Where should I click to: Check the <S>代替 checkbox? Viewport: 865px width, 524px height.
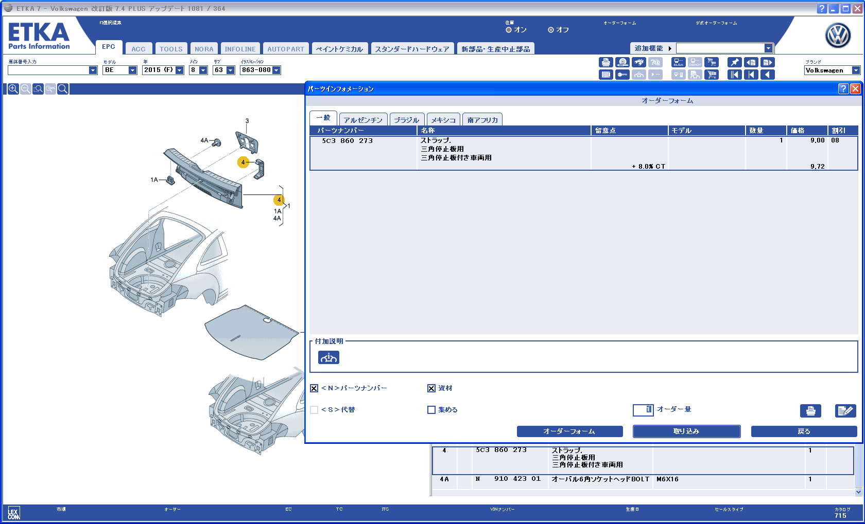(x=314, y=410)
